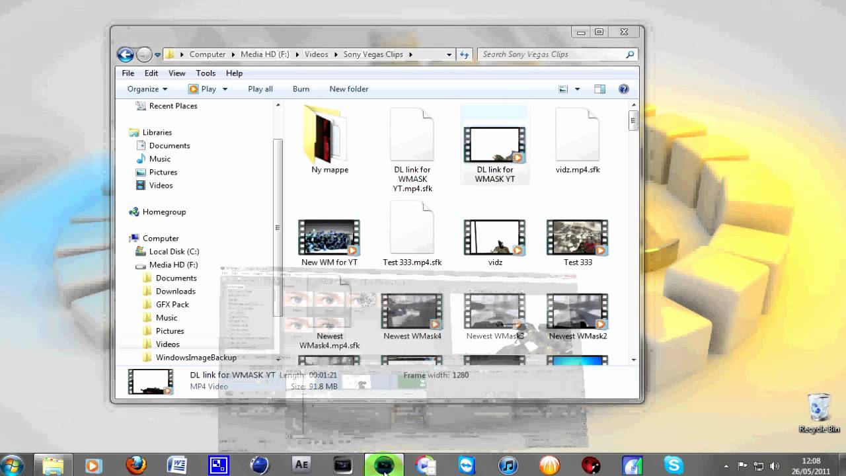Click the file list vertical scrollbar thumb
The image size is (846, 476).
(x=633, y=121)
